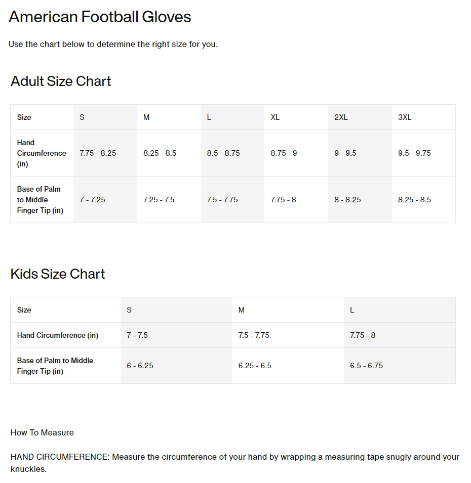Select adult size S column header

(x=105, y=117)
